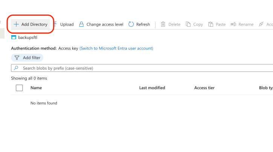This screenshot has height=152, width=273.
Task: Click the Acquire lease icon at toolbar end
Action: coord(261,24)
